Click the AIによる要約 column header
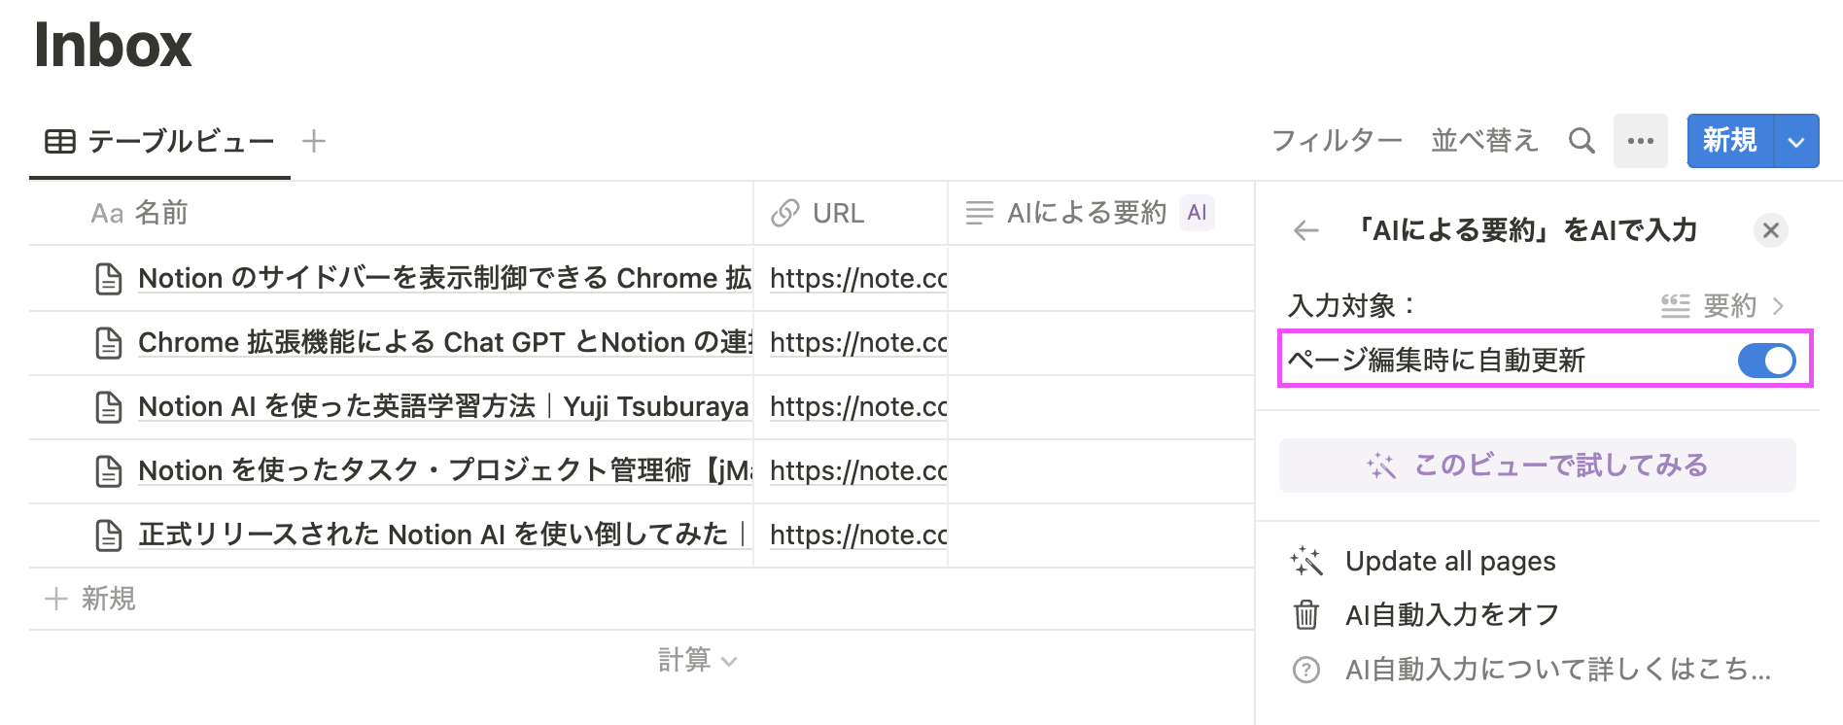This screenshot has width=1843, height=725. (1100, 213)
